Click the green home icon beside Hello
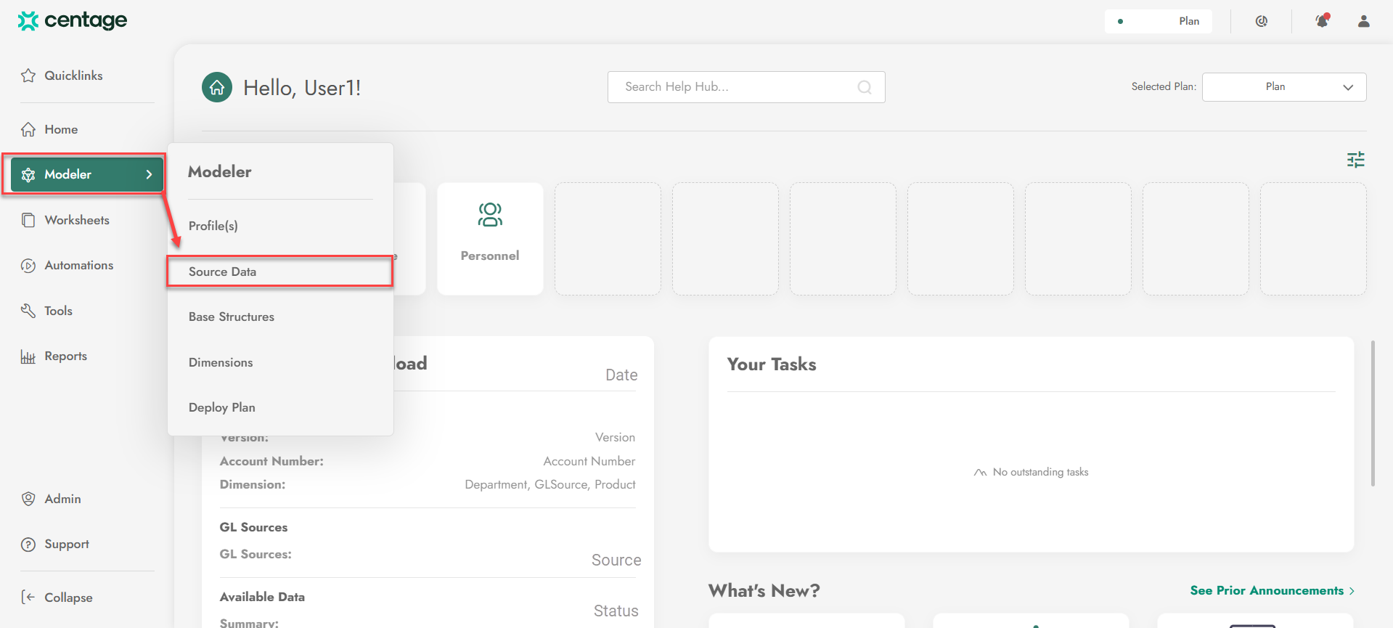This screenshot has height=628, width=1393. coord(217,87)
